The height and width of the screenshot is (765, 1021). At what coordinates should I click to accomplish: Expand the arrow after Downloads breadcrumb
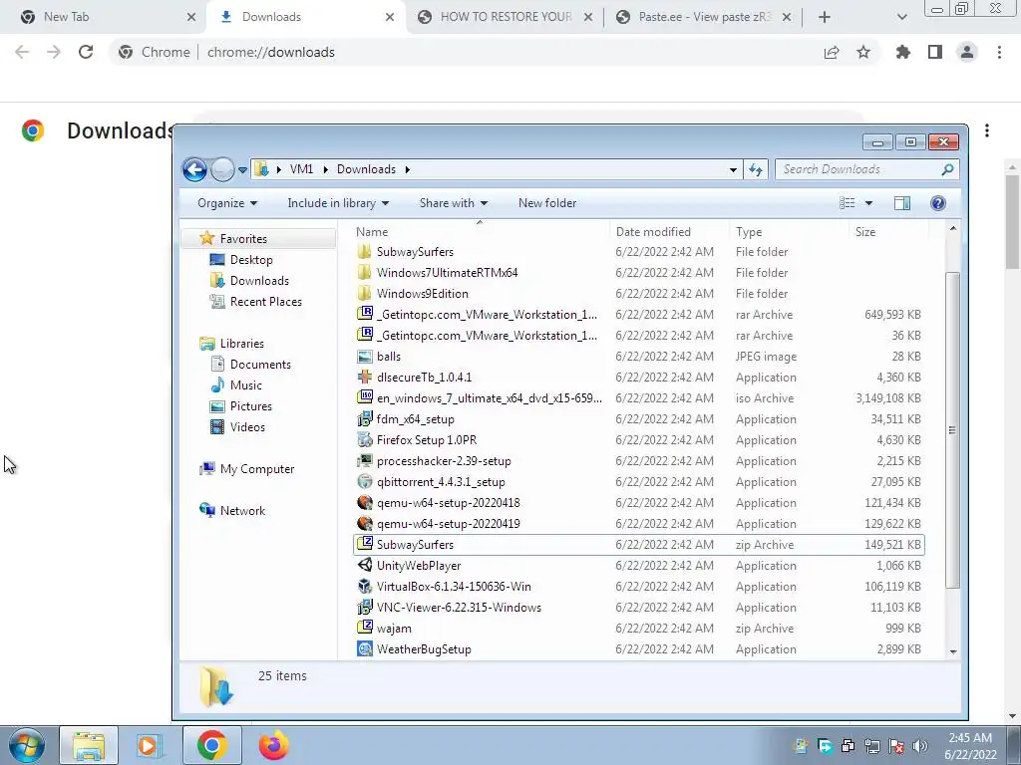(408, 169)
